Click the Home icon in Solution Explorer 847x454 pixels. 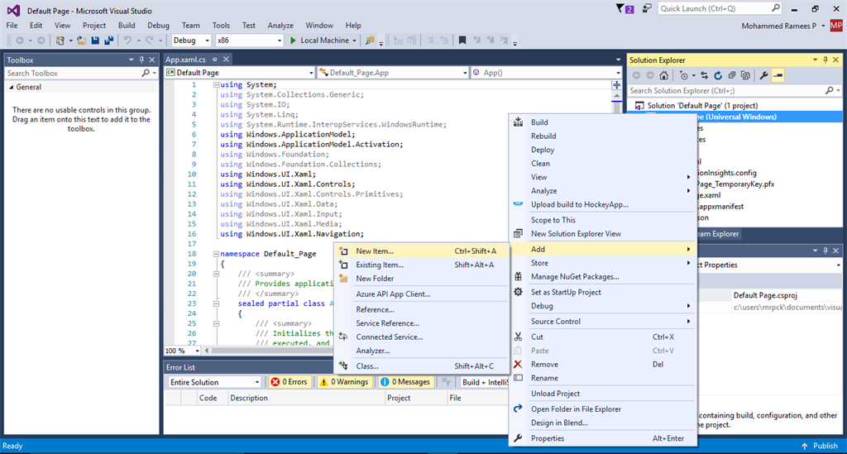coord(664,75)
